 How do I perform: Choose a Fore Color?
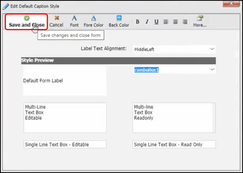coord(94,21)
